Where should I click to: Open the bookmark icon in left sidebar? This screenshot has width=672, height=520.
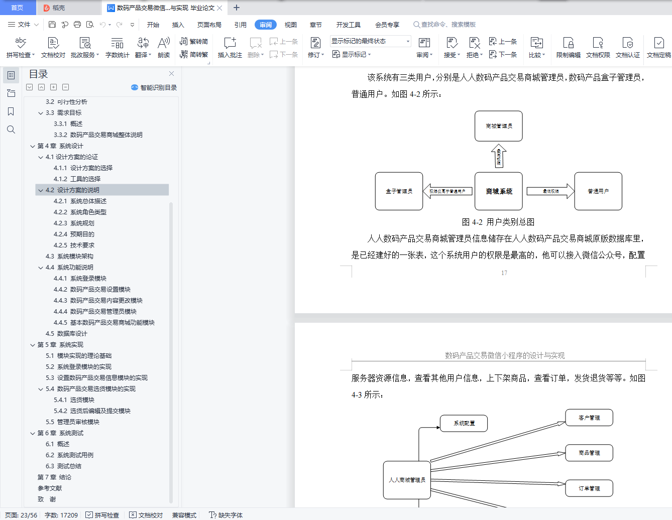click(x=11, y=111)
